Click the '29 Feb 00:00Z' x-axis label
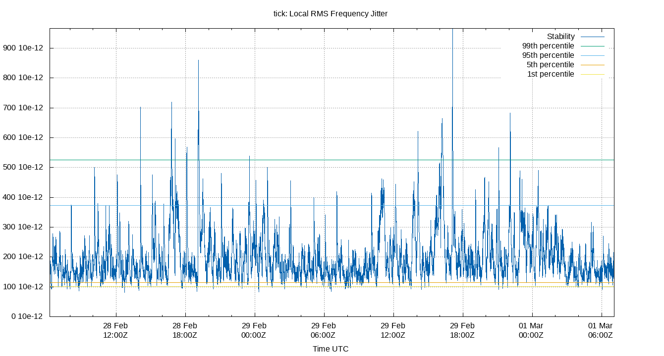The width and height of the screenshot is (664, 356). (254, 330)
